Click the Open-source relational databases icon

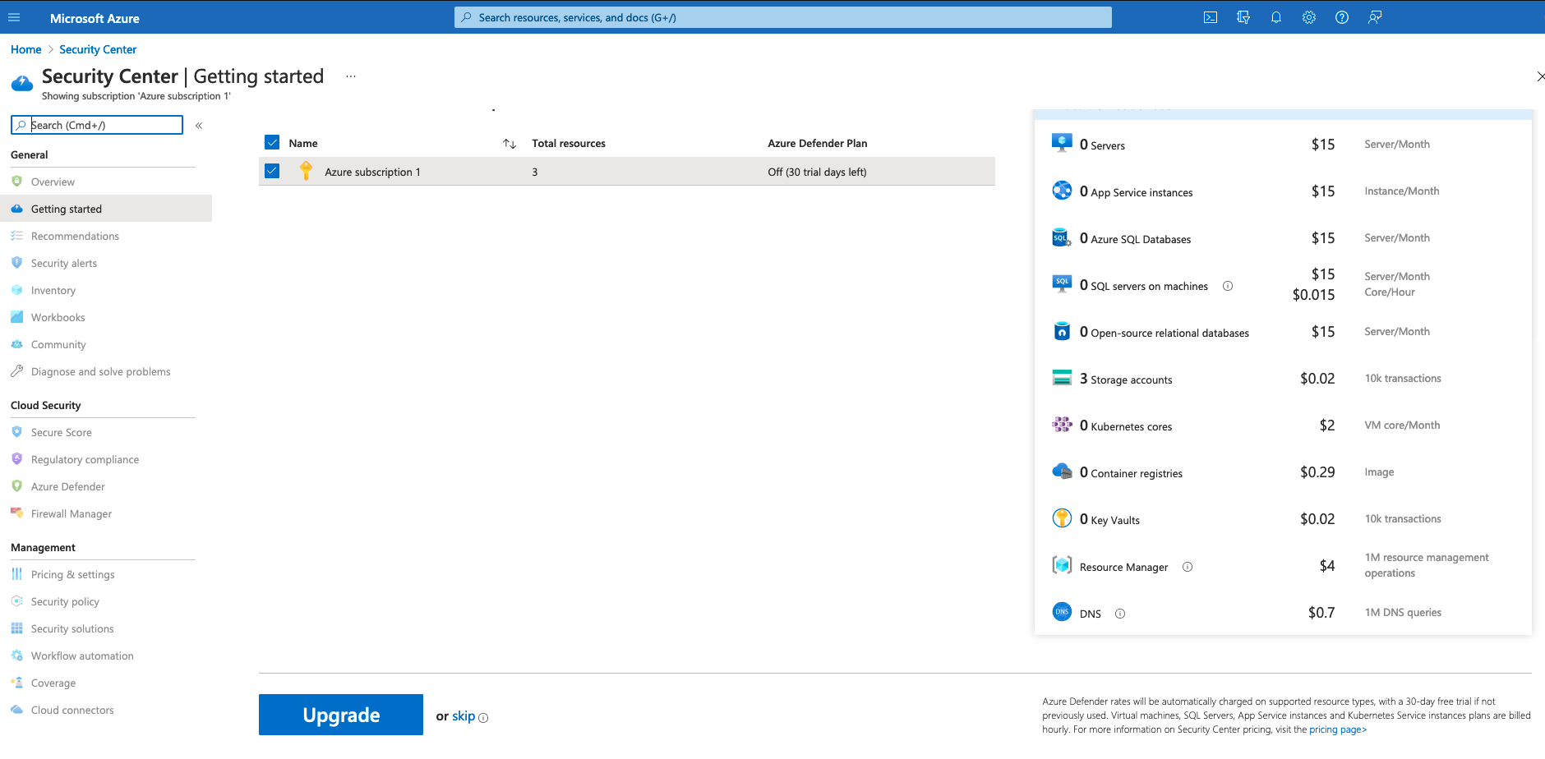click(x=1062, y=331)
